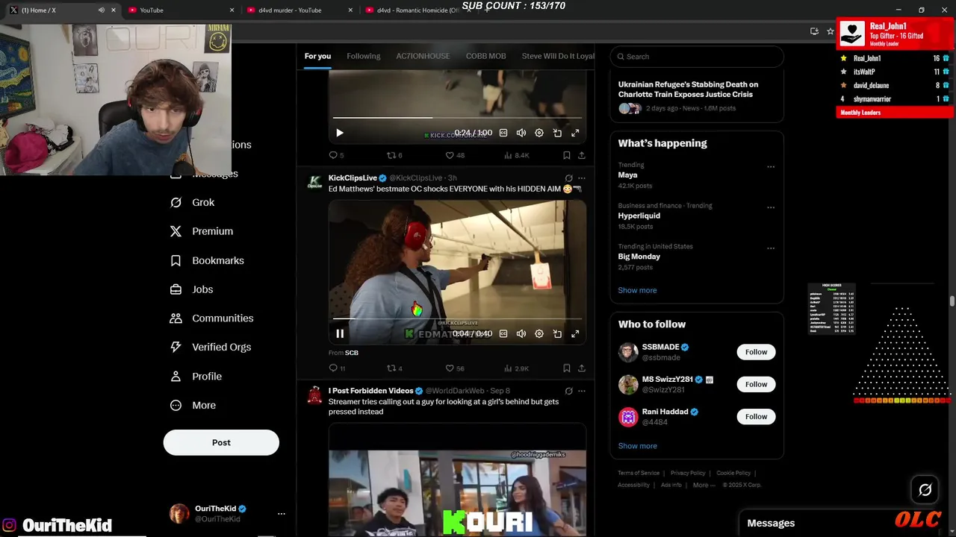This screenshot has height=537, width=956.
Task: Open picture-in-picture on the top video
Action: [557, 133]
